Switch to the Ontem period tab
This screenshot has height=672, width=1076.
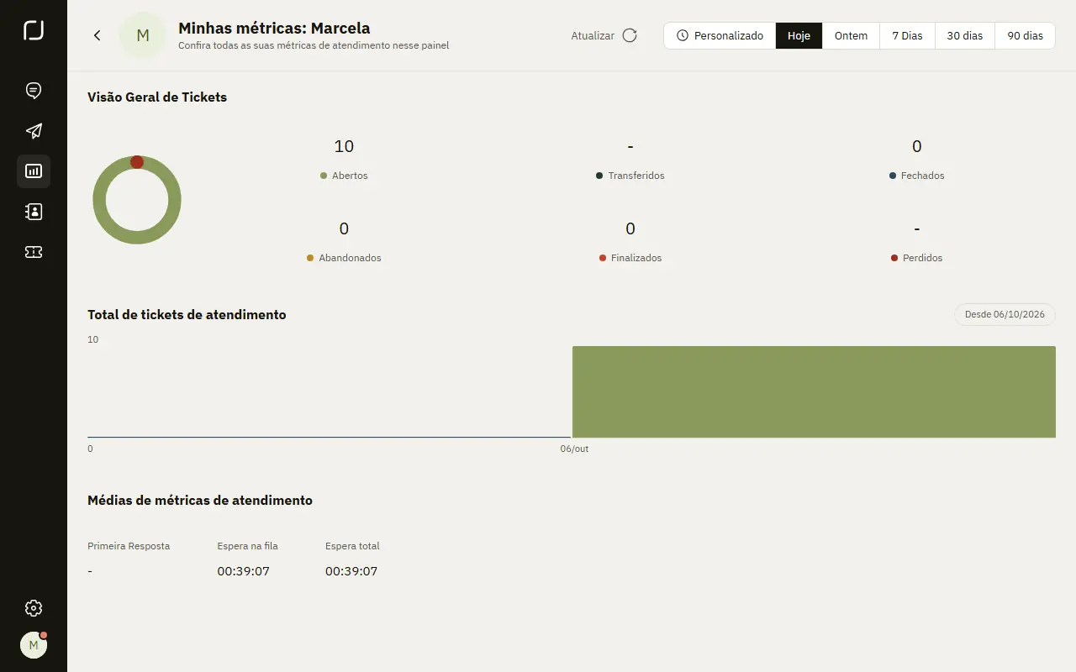click(x=851, y=35)
